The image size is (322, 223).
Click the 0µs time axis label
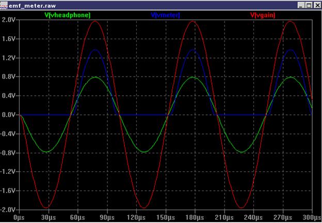[19, 218]
